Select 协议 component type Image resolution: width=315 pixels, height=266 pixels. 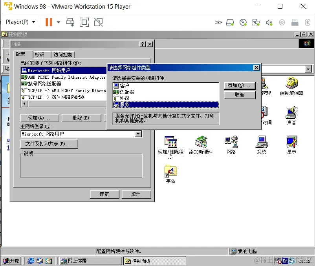(166, 98)
